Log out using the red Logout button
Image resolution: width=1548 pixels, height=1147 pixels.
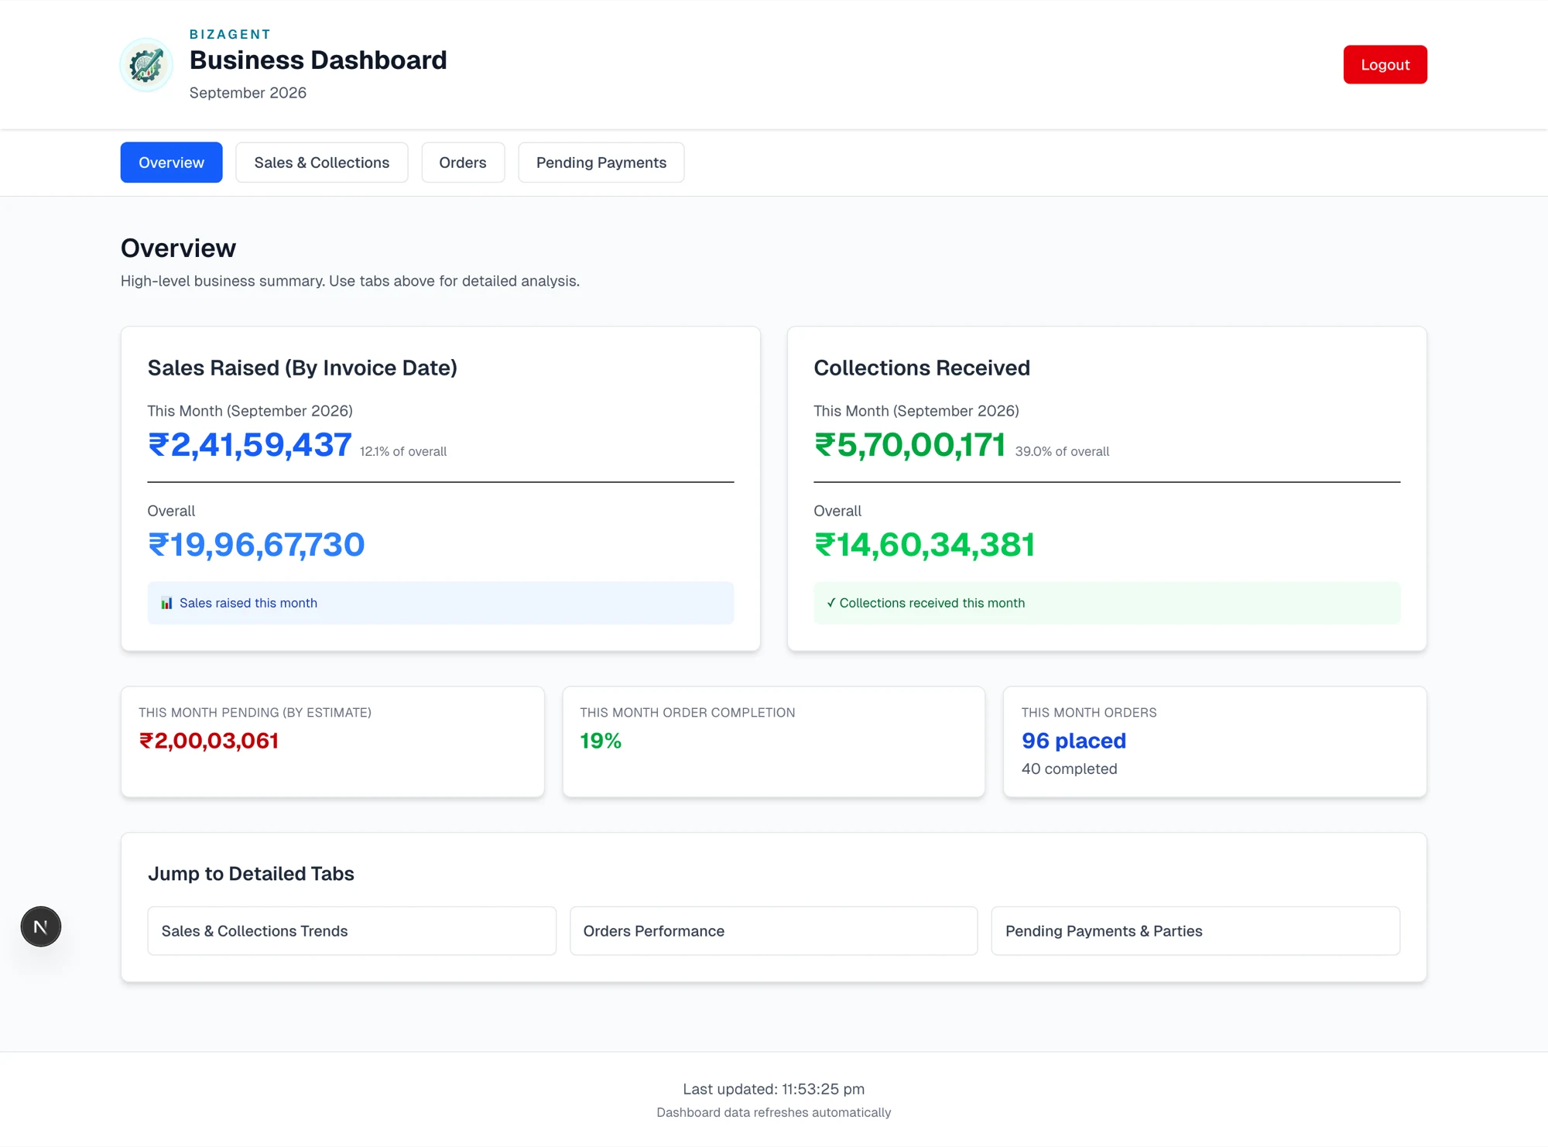[1385, 65]
